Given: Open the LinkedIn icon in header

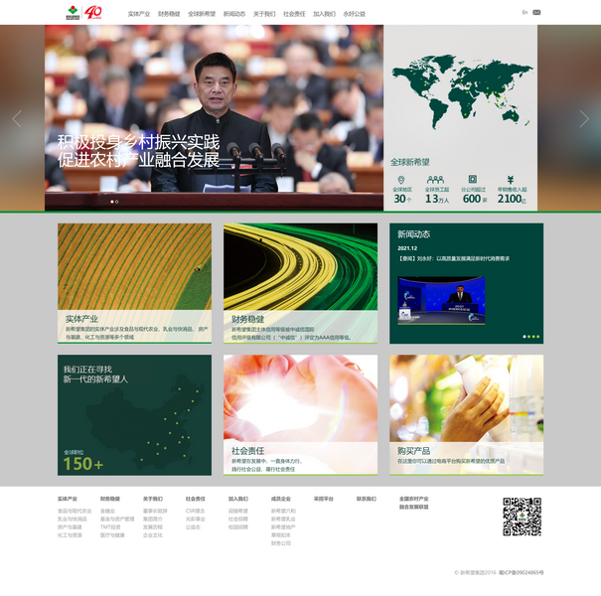Looking at the screenshot, I should [525, 13].
